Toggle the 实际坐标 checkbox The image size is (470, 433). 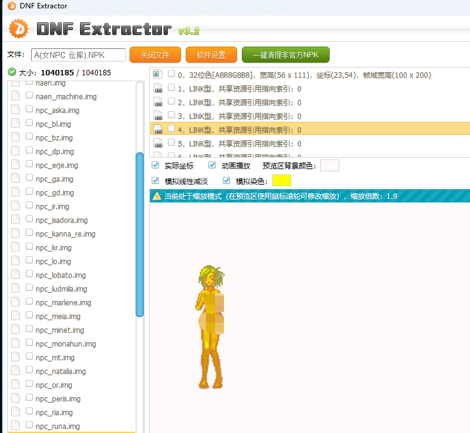coord(155,165)
